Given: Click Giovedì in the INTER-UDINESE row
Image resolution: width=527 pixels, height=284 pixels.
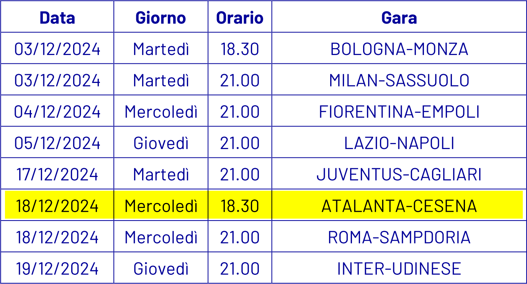Looking at the screenshot, I should pos(161,268).
